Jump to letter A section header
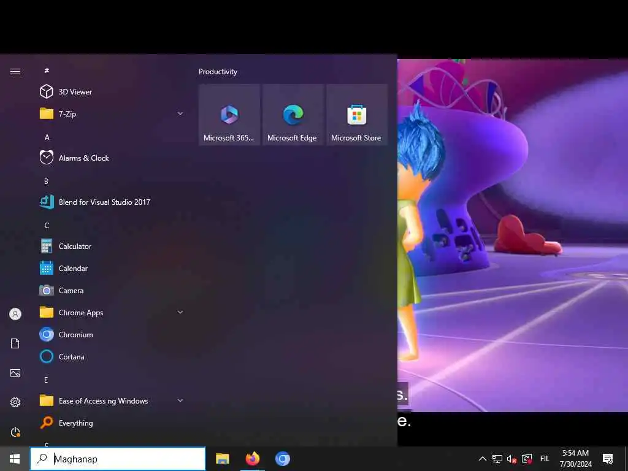 pos(47,137)
